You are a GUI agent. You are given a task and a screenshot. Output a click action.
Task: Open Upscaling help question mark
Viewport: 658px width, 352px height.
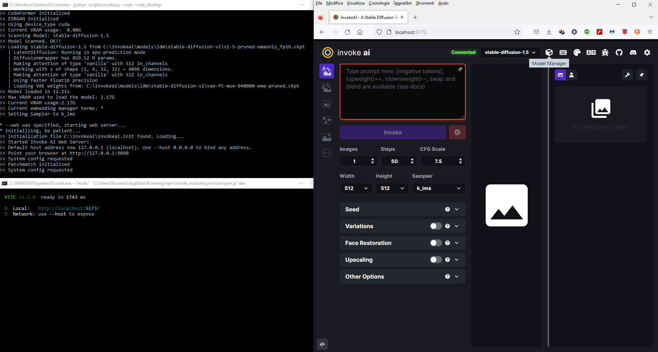click(448, 260)
